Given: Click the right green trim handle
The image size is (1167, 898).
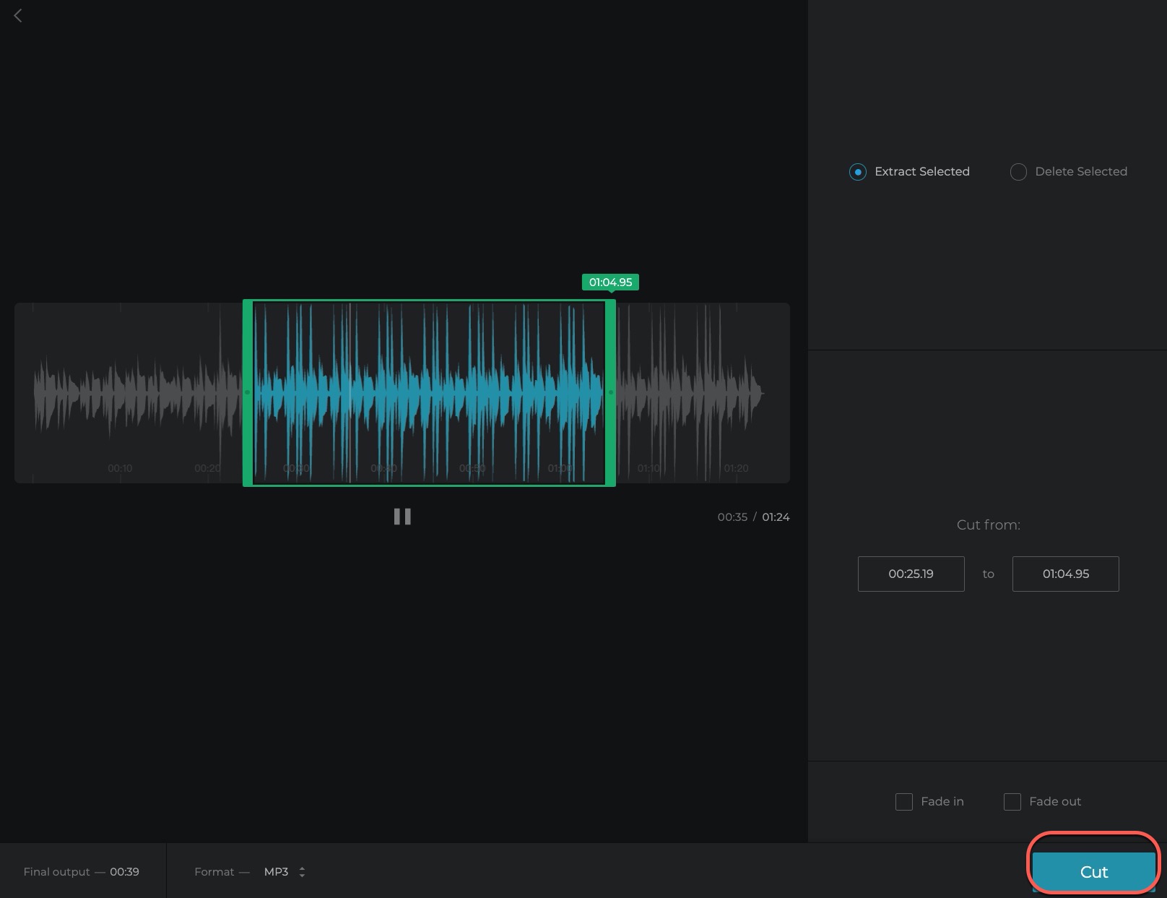Looking at the screenshot, I should tap(611, 392).
